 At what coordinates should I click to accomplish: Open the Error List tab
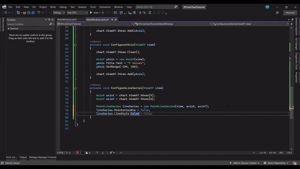[12, 157]
